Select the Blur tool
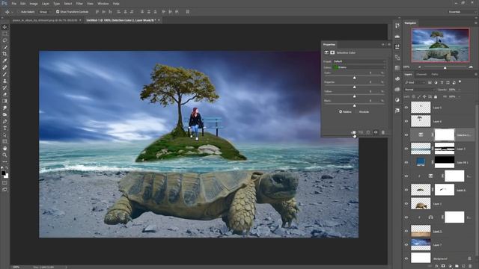The width and height of the screenshot is (479, 269). [4, 108]
